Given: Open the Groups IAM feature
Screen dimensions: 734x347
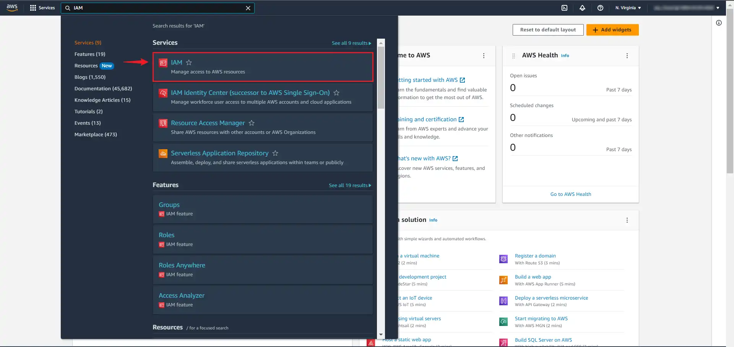Looking at the screenshot, I should (x=169, y=205).
